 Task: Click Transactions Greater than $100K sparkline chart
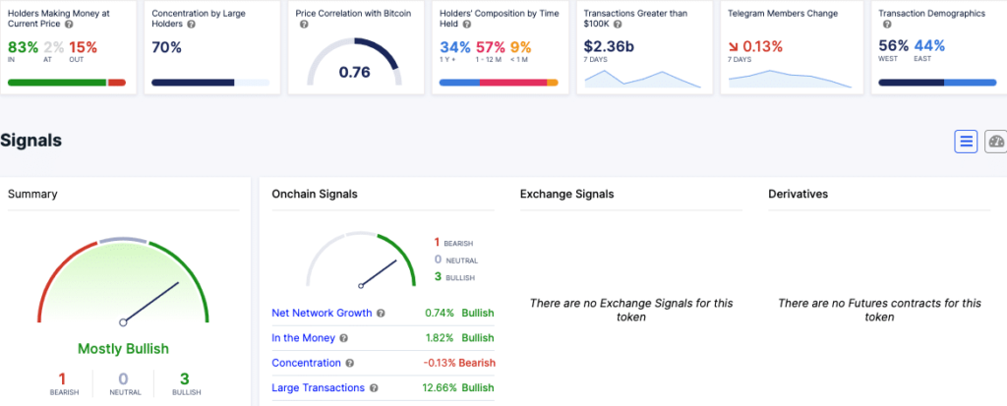pyautogui.click(x=642, y=79)
